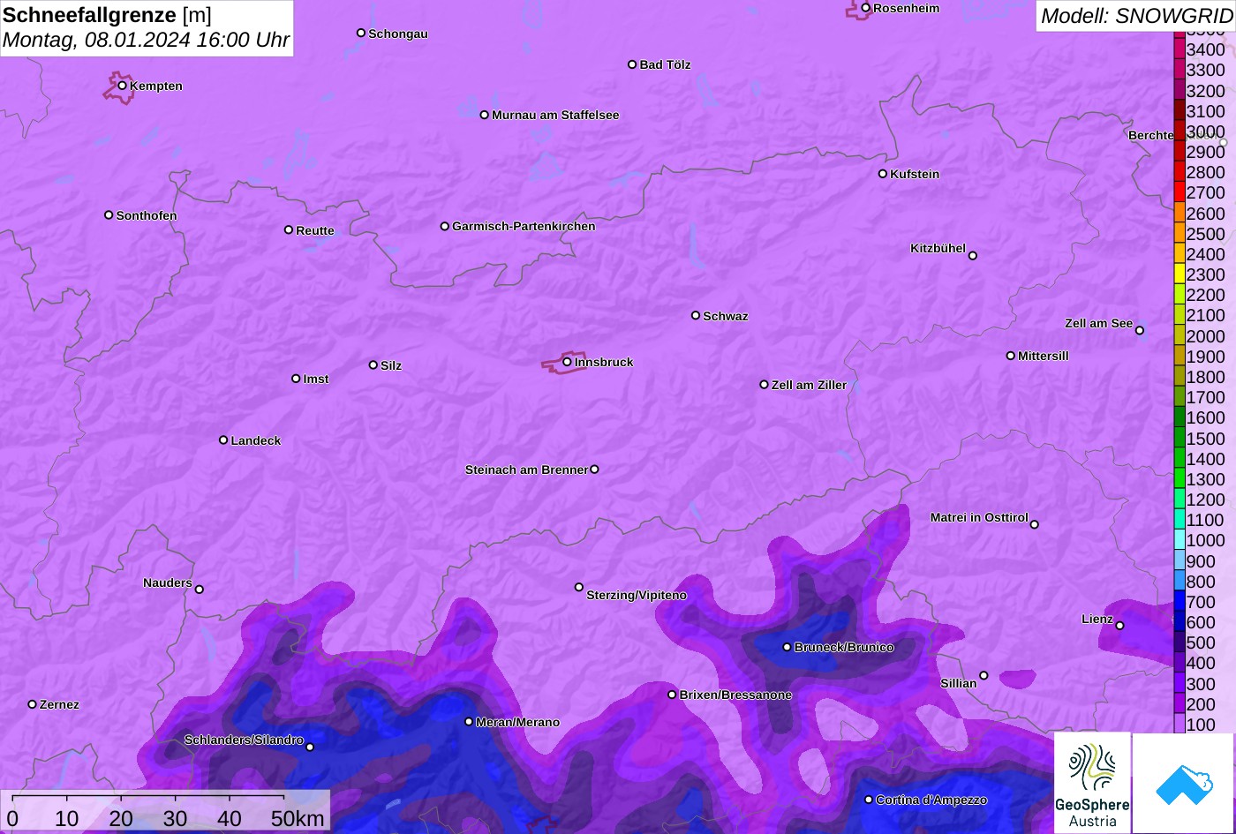Select the 3100 dark red legend swatch
The width and height of the screenshot is (1236, 834).
point(1179,110)
